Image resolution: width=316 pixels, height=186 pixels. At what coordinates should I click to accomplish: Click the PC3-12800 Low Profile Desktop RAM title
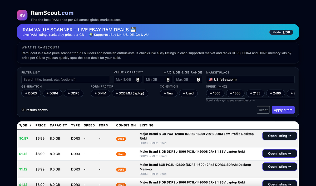pos(197,136)
